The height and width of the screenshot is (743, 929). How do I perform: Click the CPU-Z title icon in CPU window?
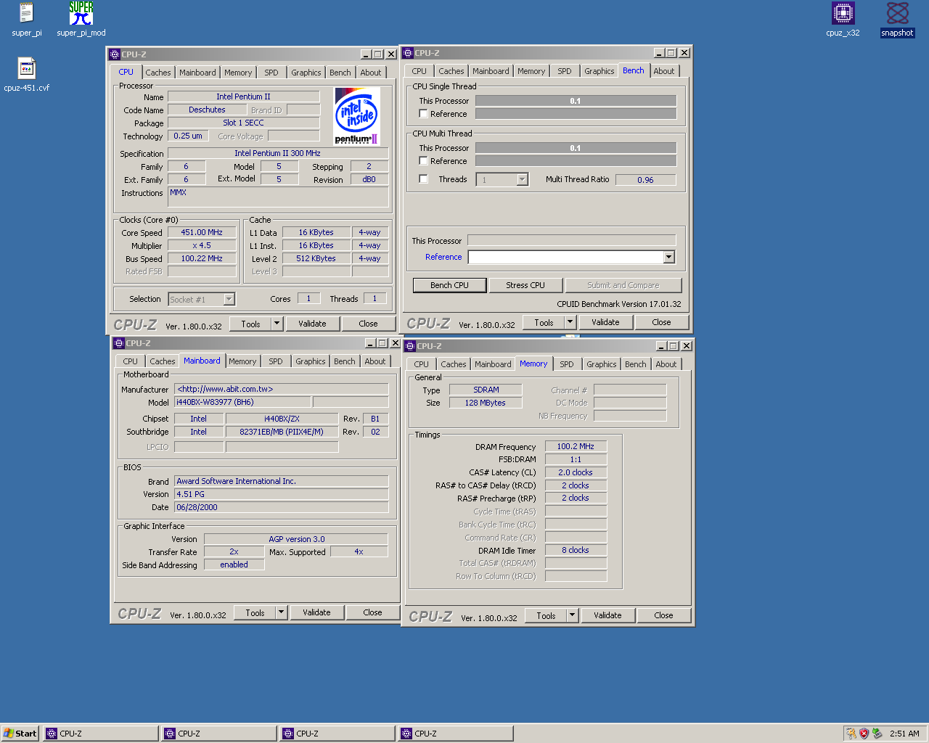click(x=114, y=54)
